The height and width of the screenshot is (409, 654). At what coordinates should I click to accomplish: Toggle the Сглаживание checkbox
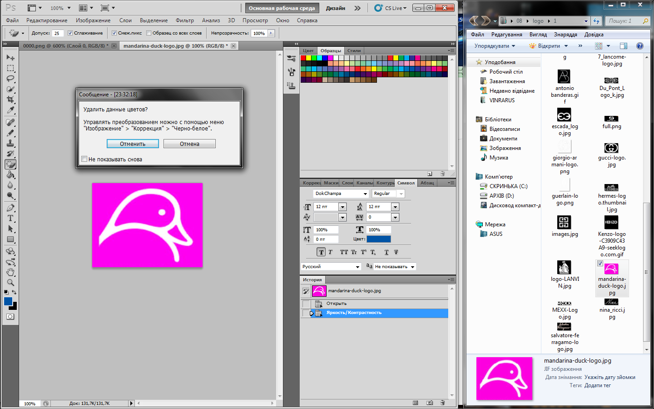click(70, 33)
